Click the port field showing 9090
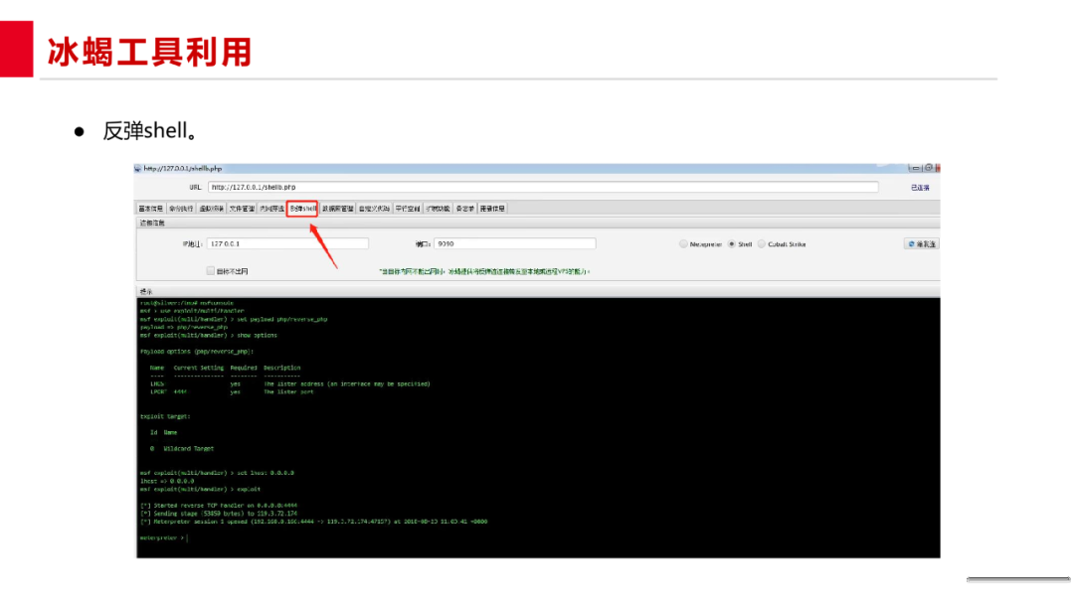 point(514,243)
